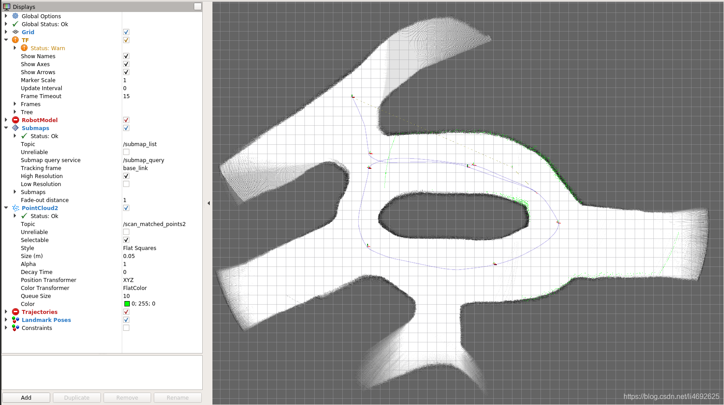Click the PointCloud2 display icon
This screenshot has height=405, width=724.
coord(16,208)
